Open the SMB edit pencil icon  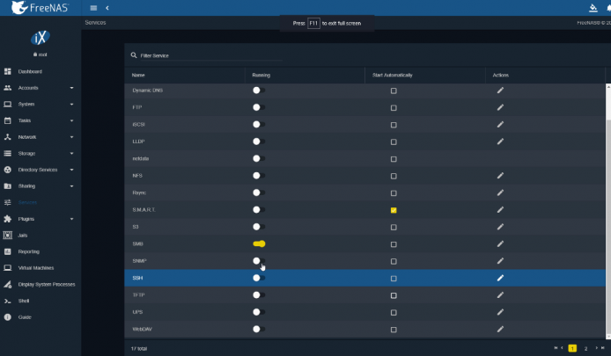500,244
